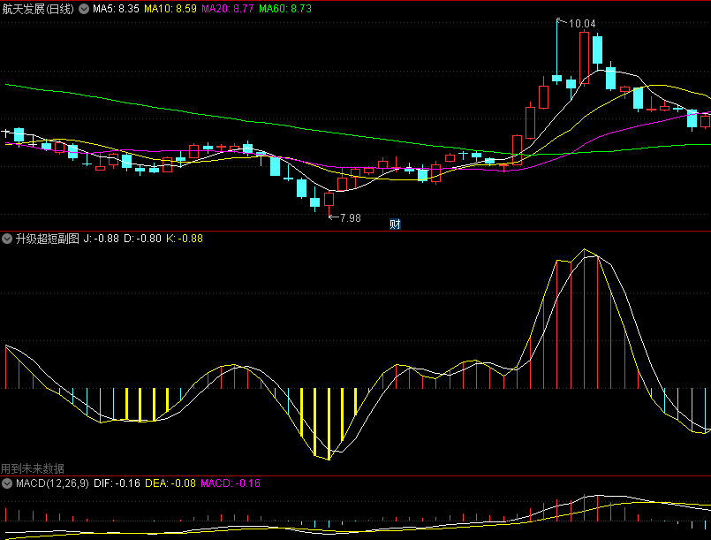Open the 升级超短副图 indicator dropdown button

point(7,239)
